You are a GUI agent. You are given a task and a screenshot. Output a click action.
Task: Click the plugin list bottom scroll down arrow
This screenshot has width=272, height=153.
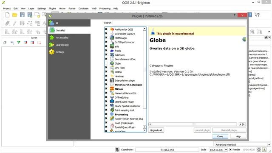pos(144,130)
